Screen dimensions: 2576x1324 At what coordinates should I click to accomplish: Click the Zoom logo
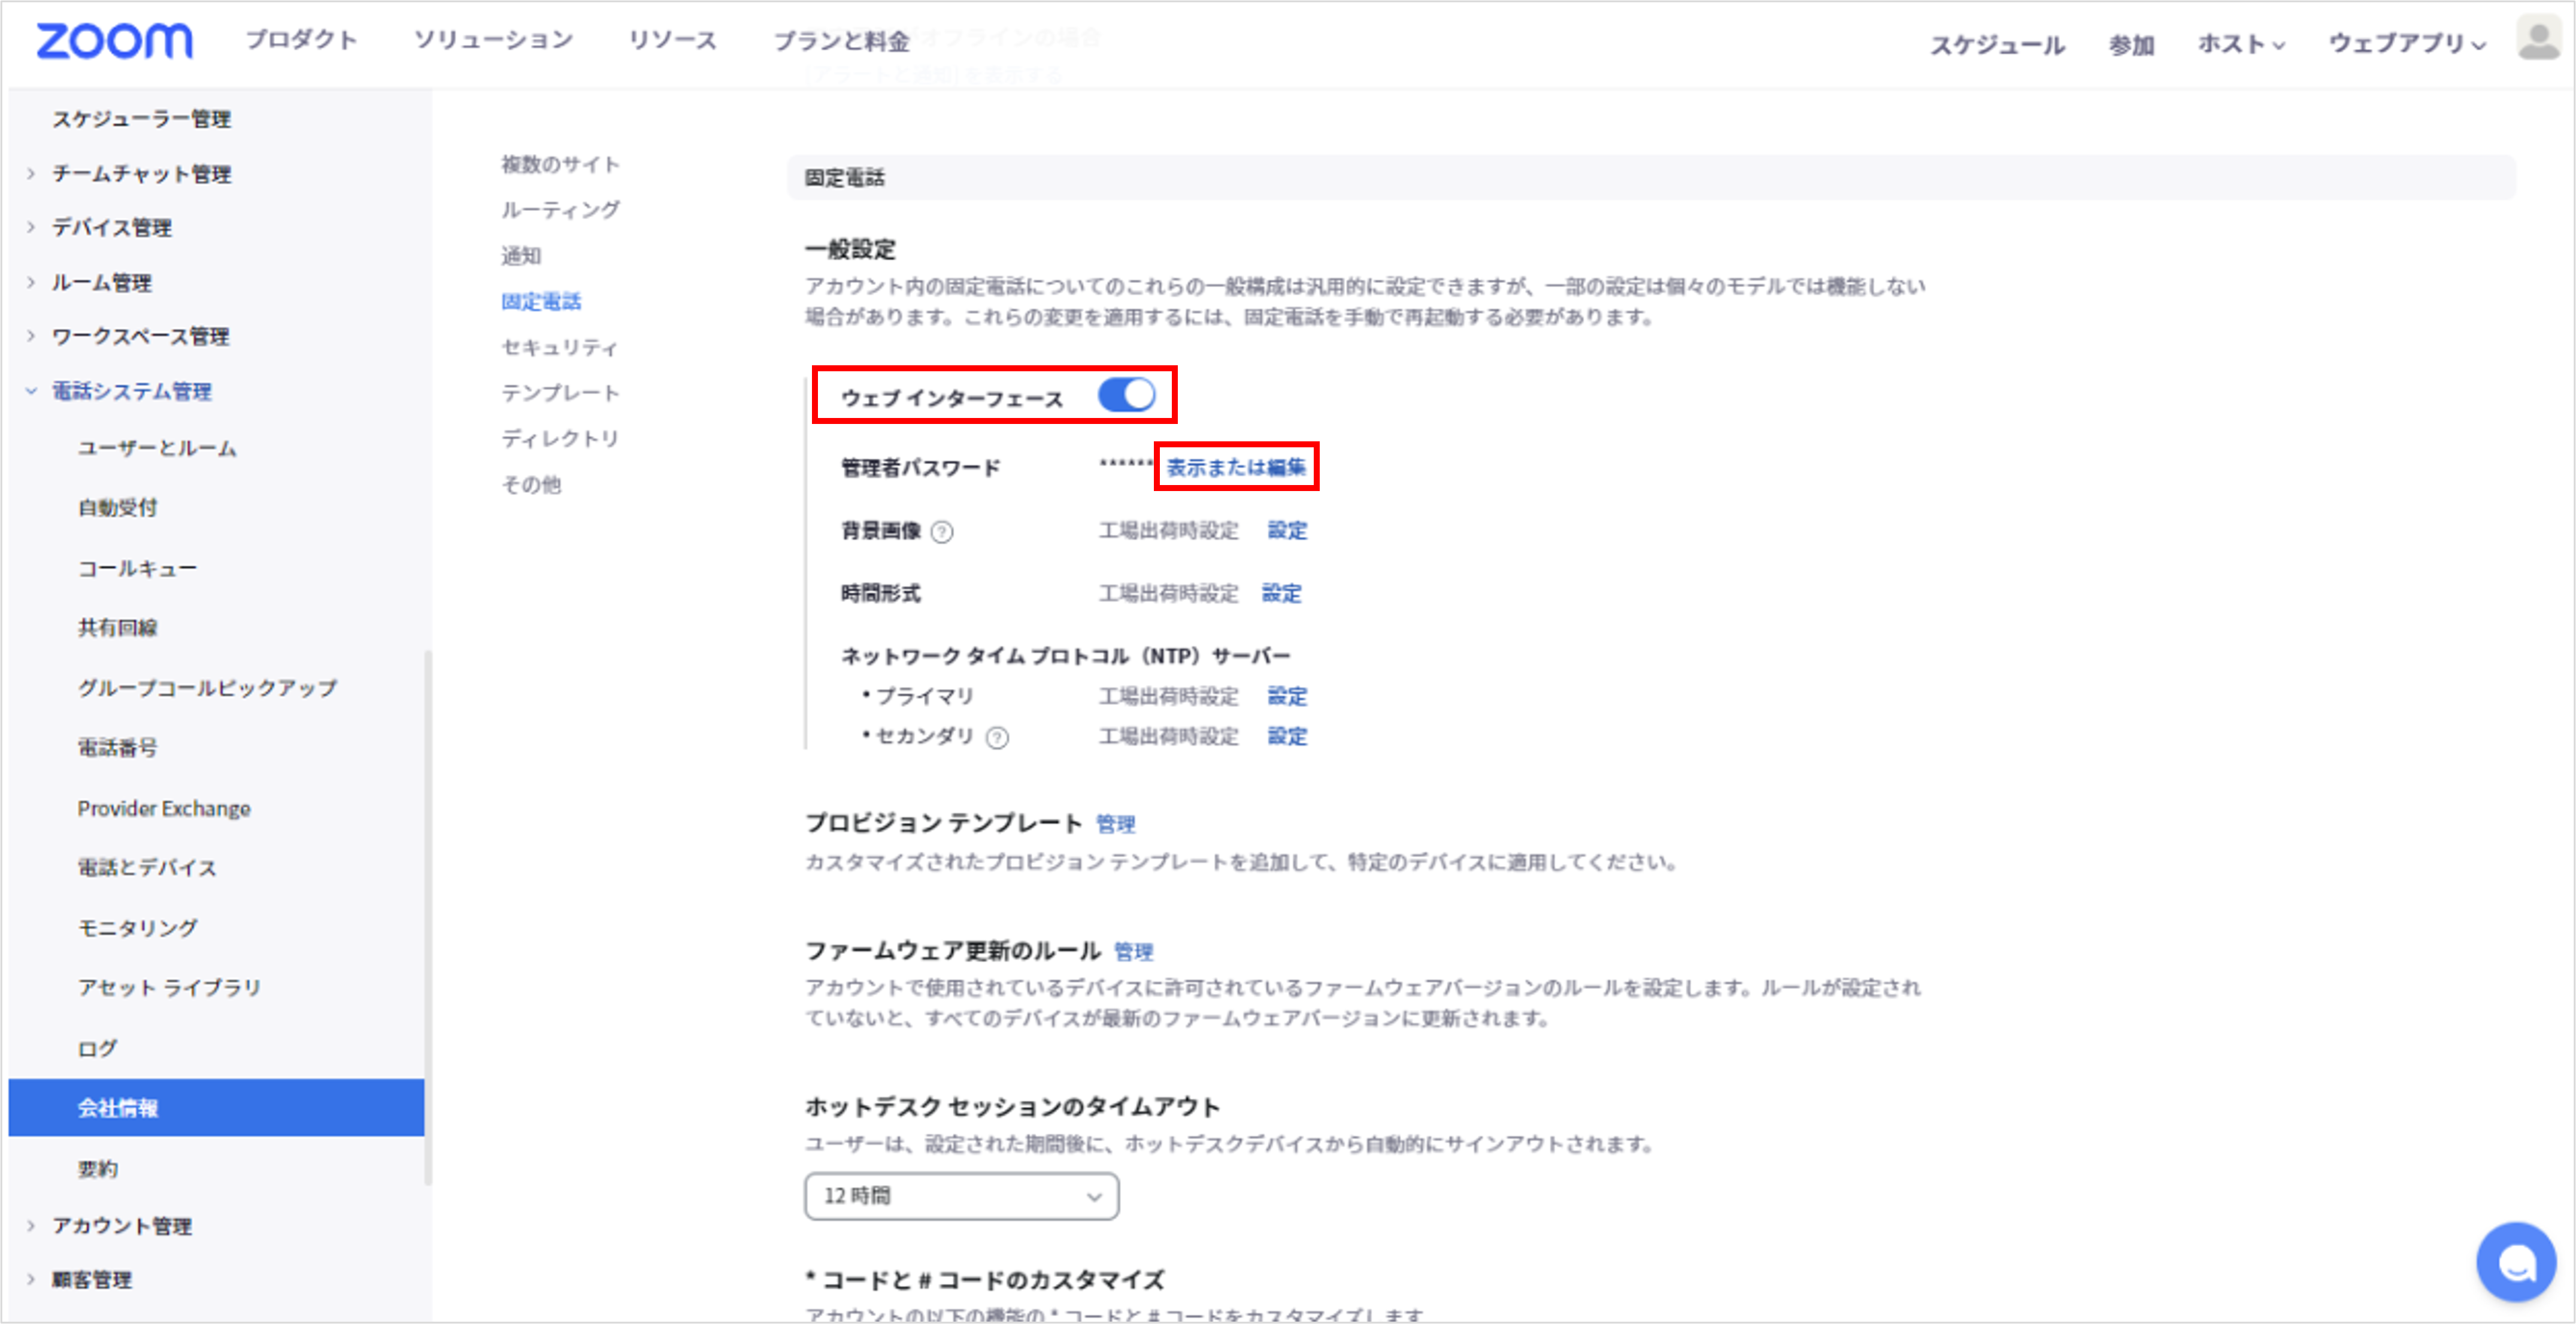click(x=114, y=41)
